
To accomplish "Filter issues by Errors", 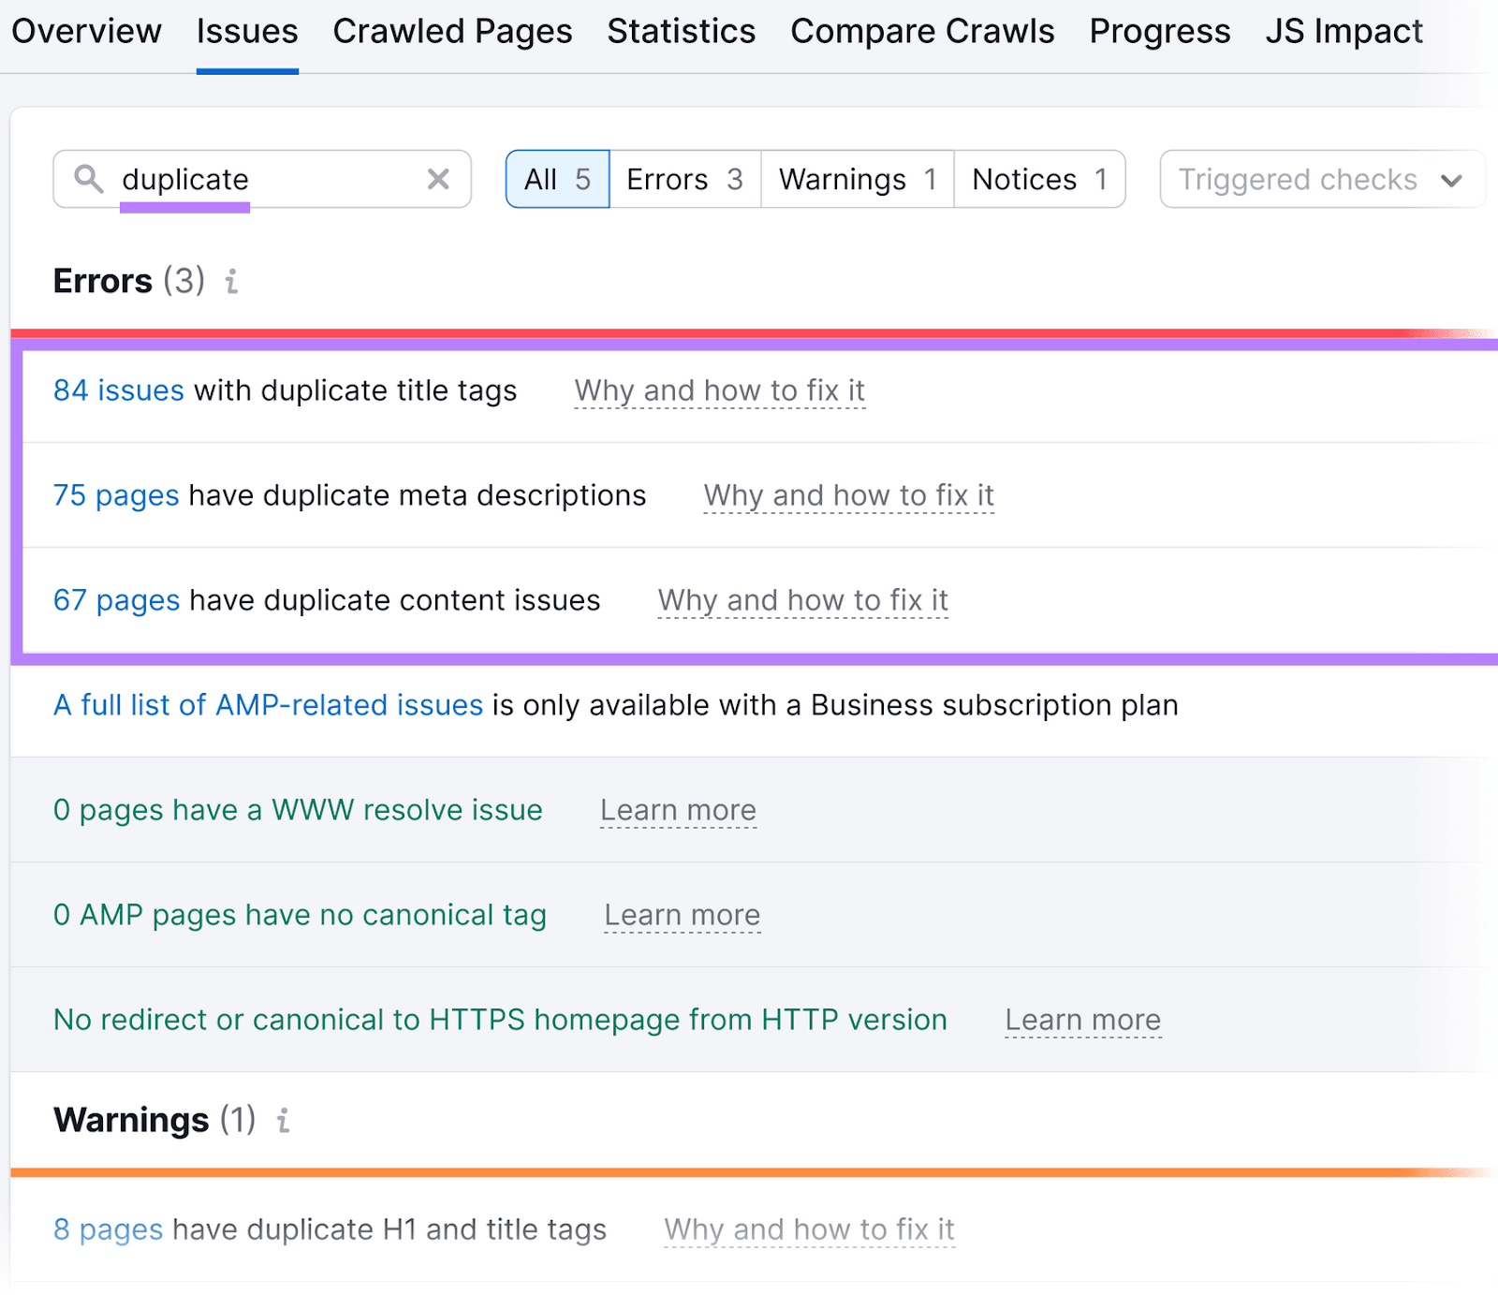I will [x=684, y=179].
